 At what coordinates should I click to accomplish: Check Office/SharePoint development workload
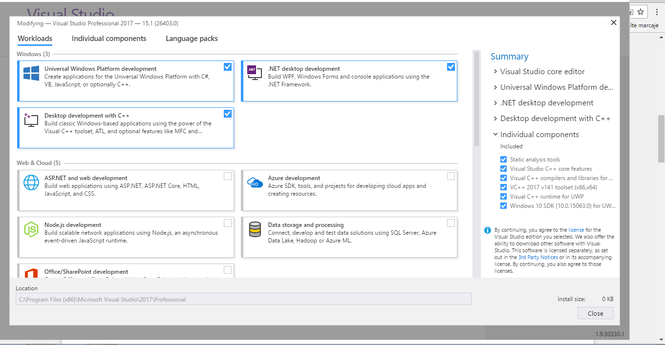(228, 270)
